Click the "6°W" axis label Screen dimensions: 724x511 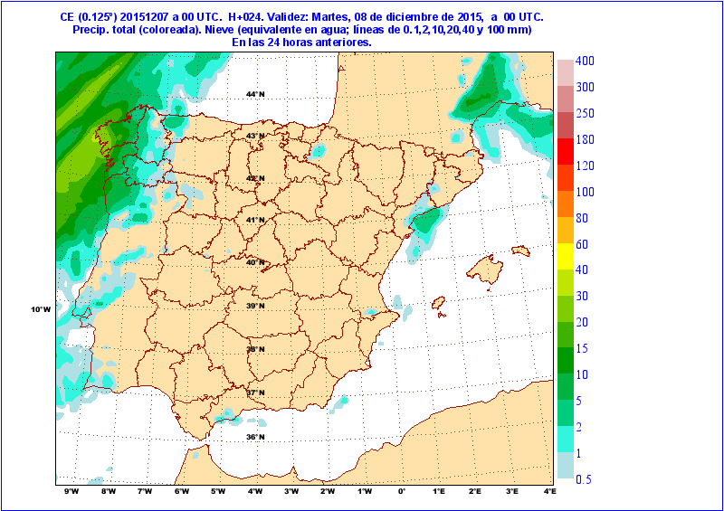click(182, 492)
